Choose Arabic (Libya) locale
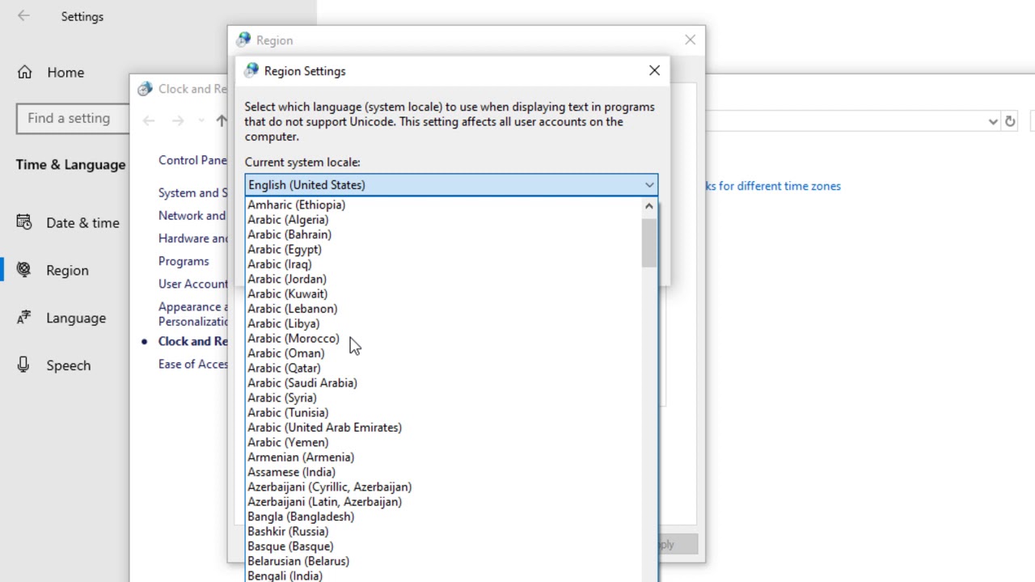 (x=443, y=323)
